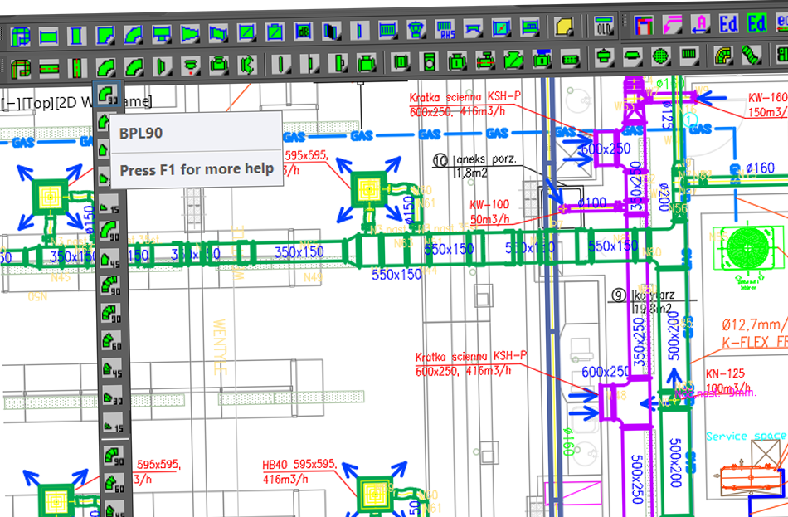The height and width of the screenshot is (517, 788).
Task: Click the dB silencer icon in top toolbar
Action: [x=303, y=32]
